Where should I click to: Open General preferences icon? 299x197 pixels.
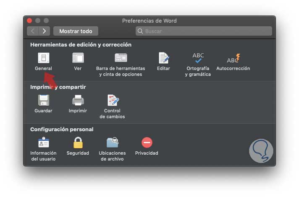[x=44, y=58]
